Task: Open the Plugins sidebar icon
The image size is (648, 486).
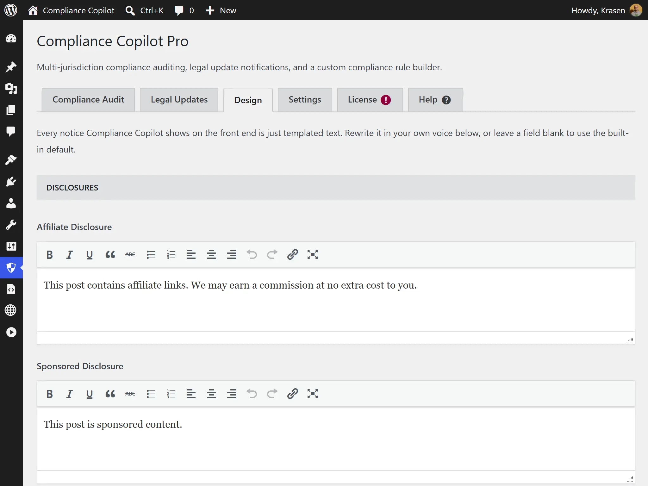Action: tap(11, 182)
